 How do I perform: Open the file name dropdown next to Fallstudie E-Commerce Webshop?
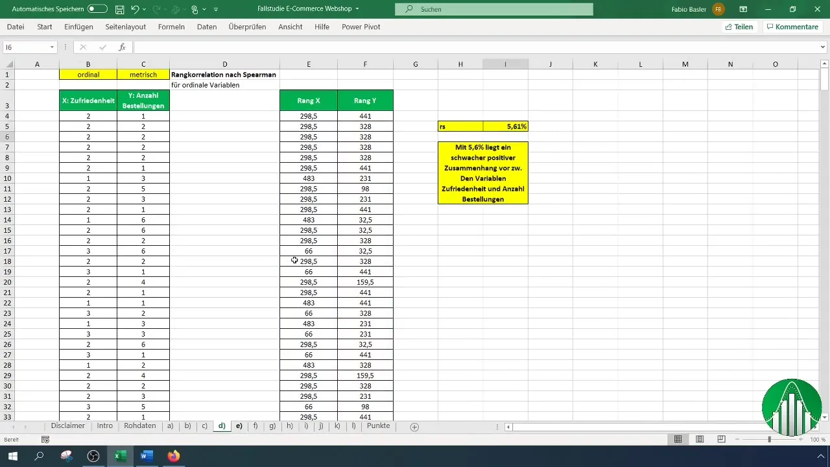357,10
